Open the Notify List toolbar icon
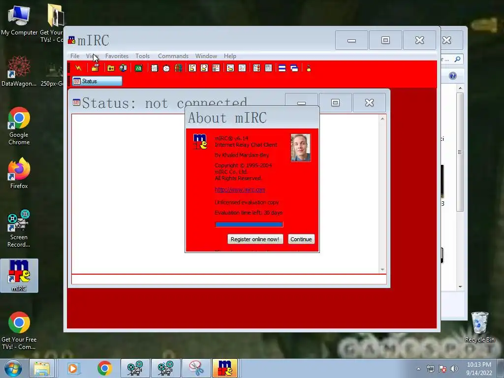 [256, 68]
